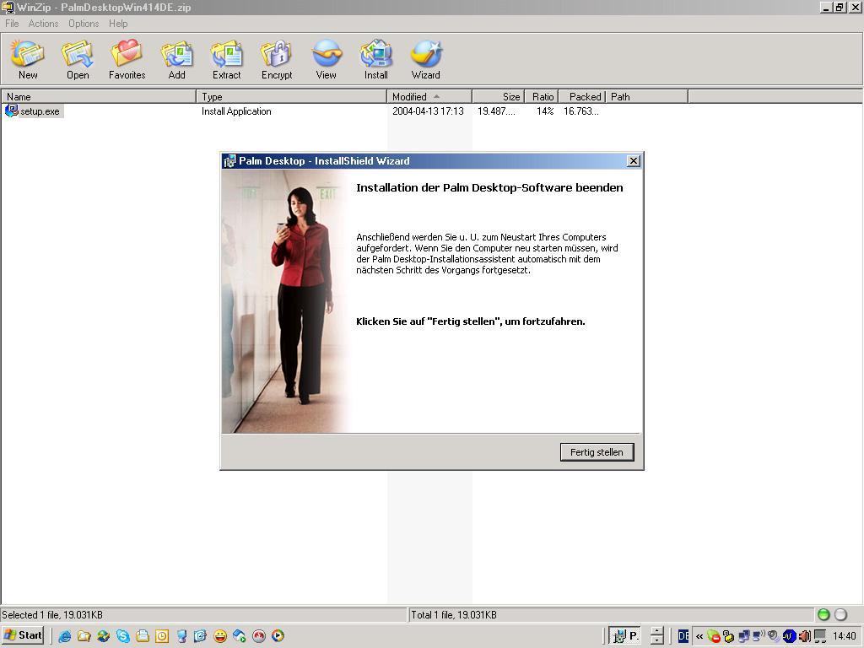
Task: Click the system clock showing 14:40
Action: tap(844, 636)
